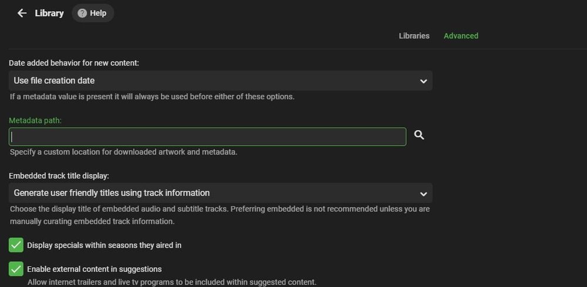Switch to the Libraries tab
587x287 pixels.
click(414, 36)
